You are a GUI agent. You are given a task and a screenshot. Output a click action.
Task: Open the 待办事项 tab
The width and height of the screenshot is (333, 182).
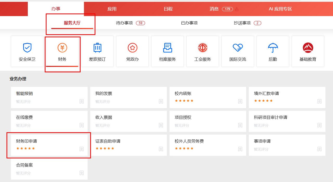point(125,23)
